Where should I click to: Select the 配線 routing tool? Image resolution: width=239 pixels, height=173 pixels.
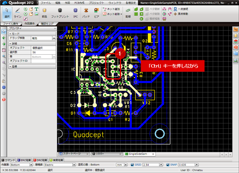(128, 13)
